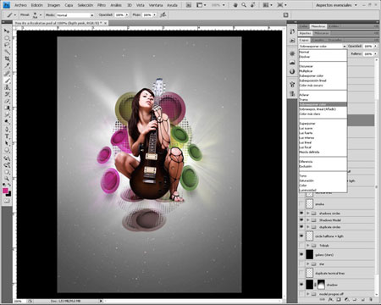Image resolution: width=381 pixels, height=305 pixels.
Task: Show the duplicate tecnical lines layer
Action: 301,273
